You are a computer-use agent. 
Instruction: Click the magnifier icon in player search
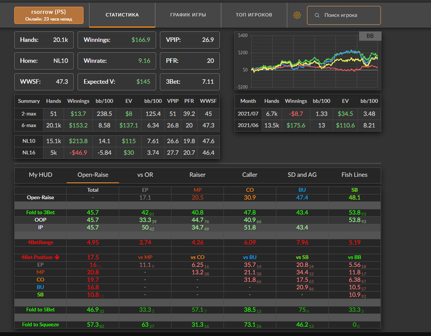[x=316, y=15]
